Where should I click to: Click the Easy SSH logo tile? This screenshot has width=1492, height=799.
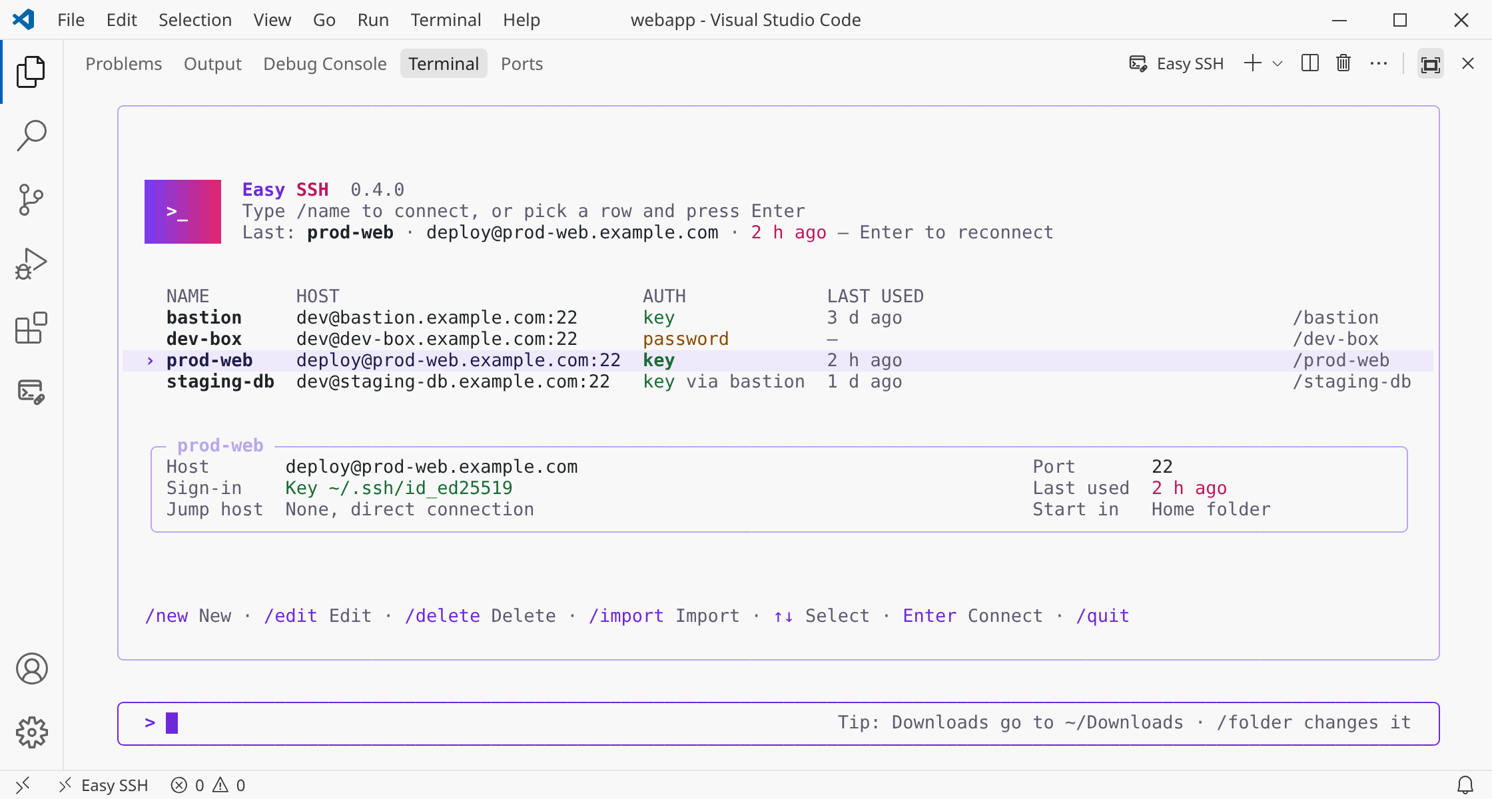tap(183, 212)
